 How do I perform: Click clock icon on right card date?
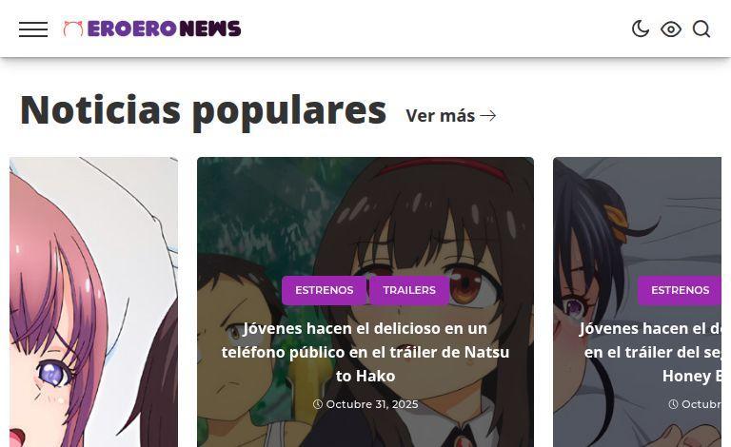[x=673, y=404]
